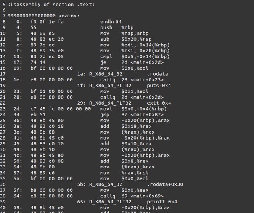Screen dimensions: 254x213
Task: Click the puts-0x4 relocation entry
Action: coord(159,86)
